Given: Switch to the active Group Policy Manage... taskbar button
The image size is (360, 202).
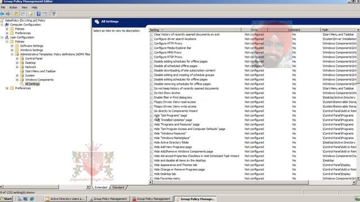Looking at the screenshot, I should pyautogui.click(x=196, y=199).
